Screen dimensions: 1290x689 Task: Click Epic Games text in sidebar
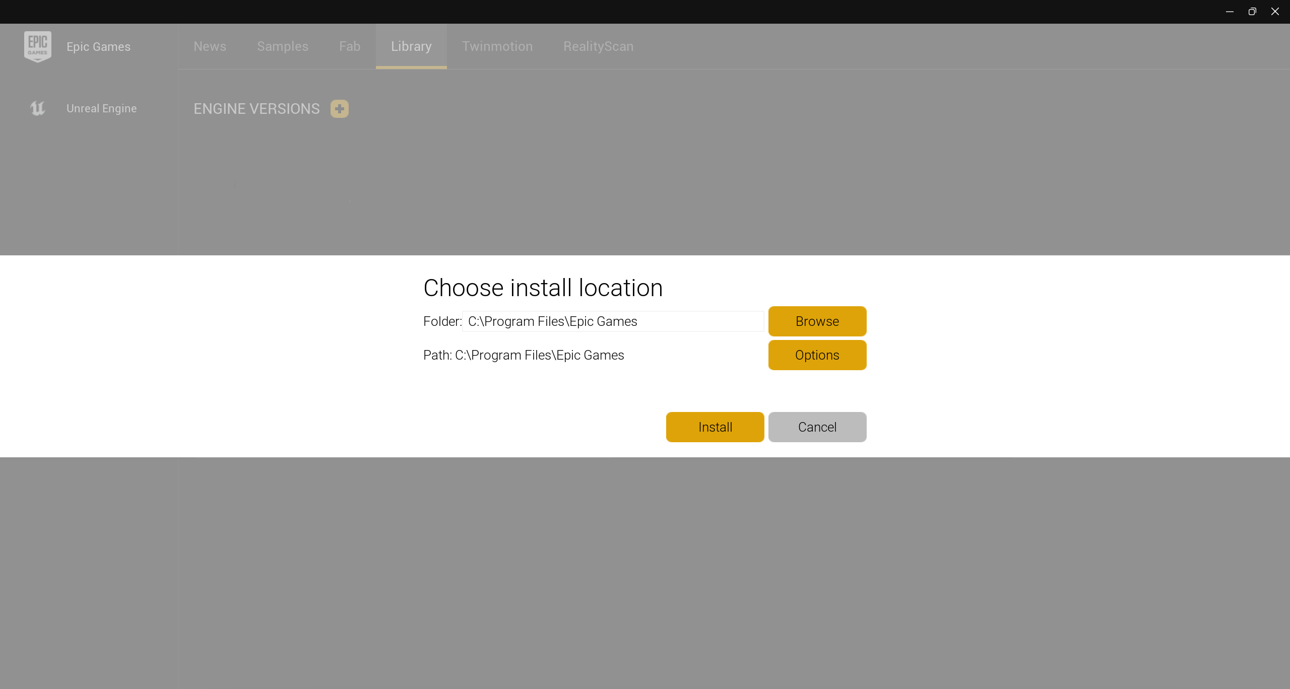pos(98,46)
